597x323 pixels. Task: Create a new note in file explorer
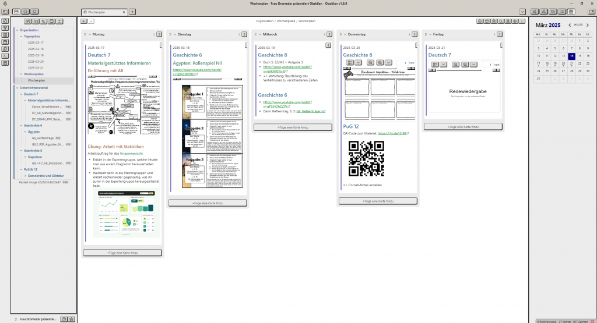tap(29, 21)
